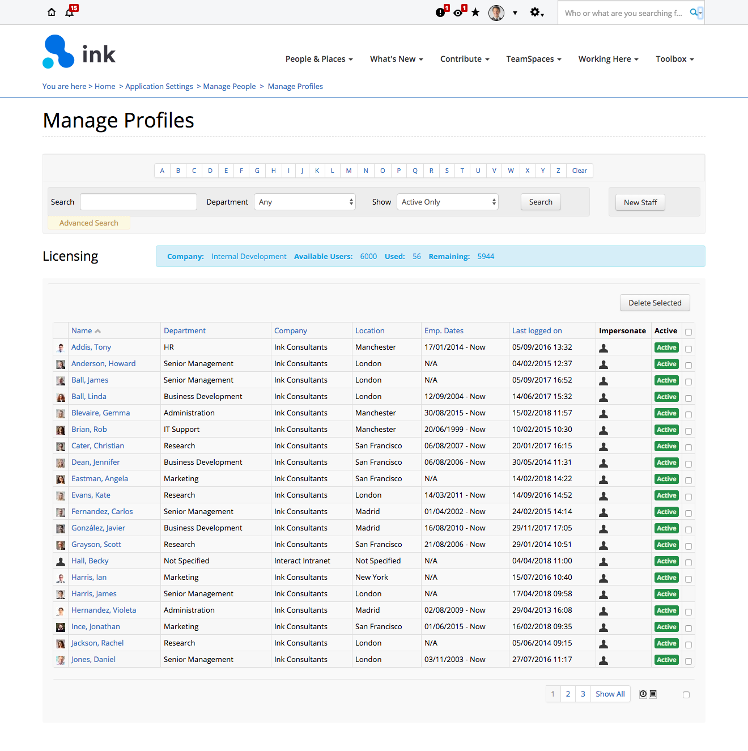
Task: Open the favorites star icon
Action: pyautogui.click(x=475, y=12)
